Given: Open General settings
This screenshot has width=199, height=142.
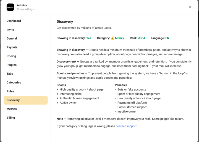Looking at the screenshot, I should point(12,39).
